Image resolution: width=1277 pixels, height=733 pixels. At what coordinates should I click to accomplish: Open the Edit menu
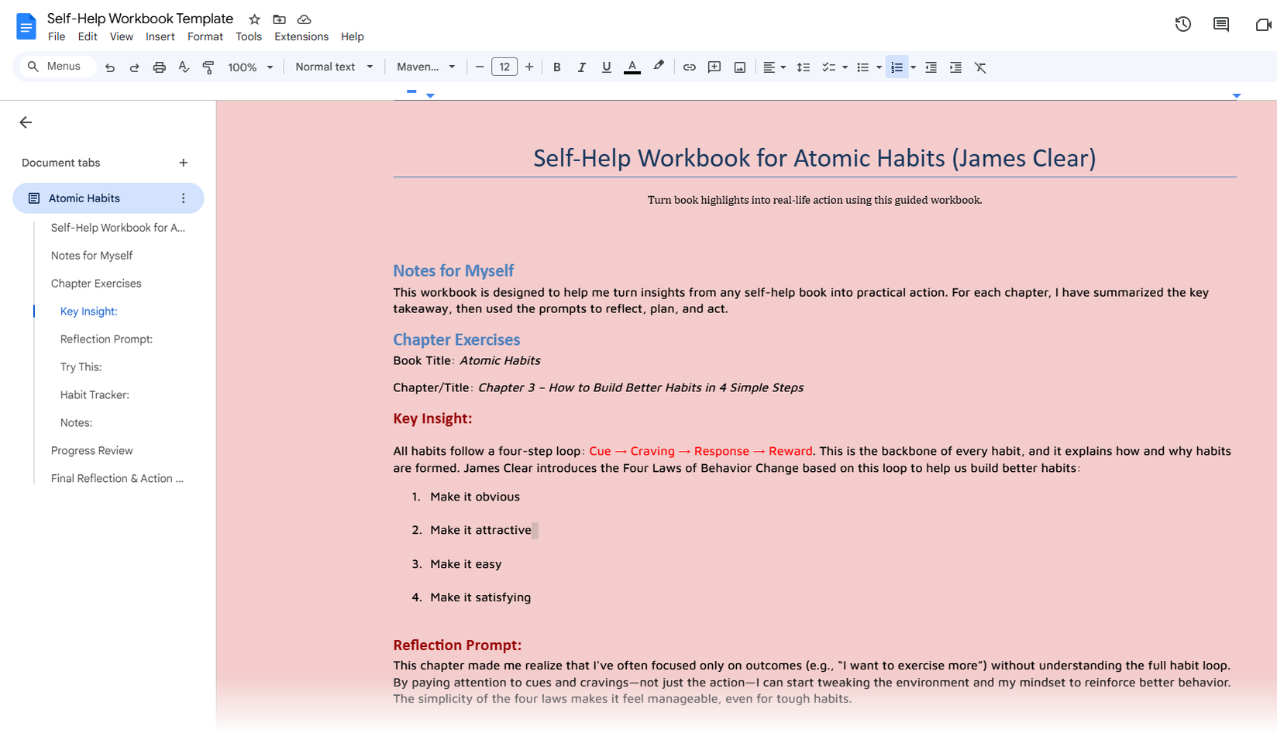88,36
